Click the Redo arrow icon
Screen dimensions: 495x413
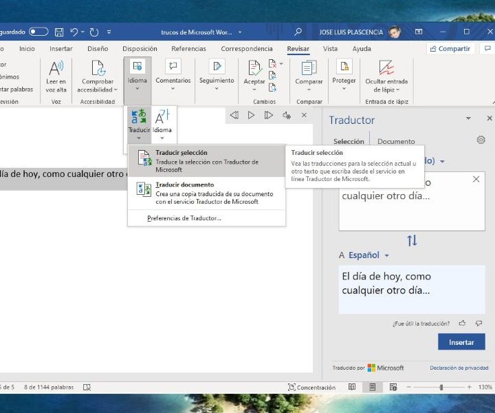tap(94, 32)
